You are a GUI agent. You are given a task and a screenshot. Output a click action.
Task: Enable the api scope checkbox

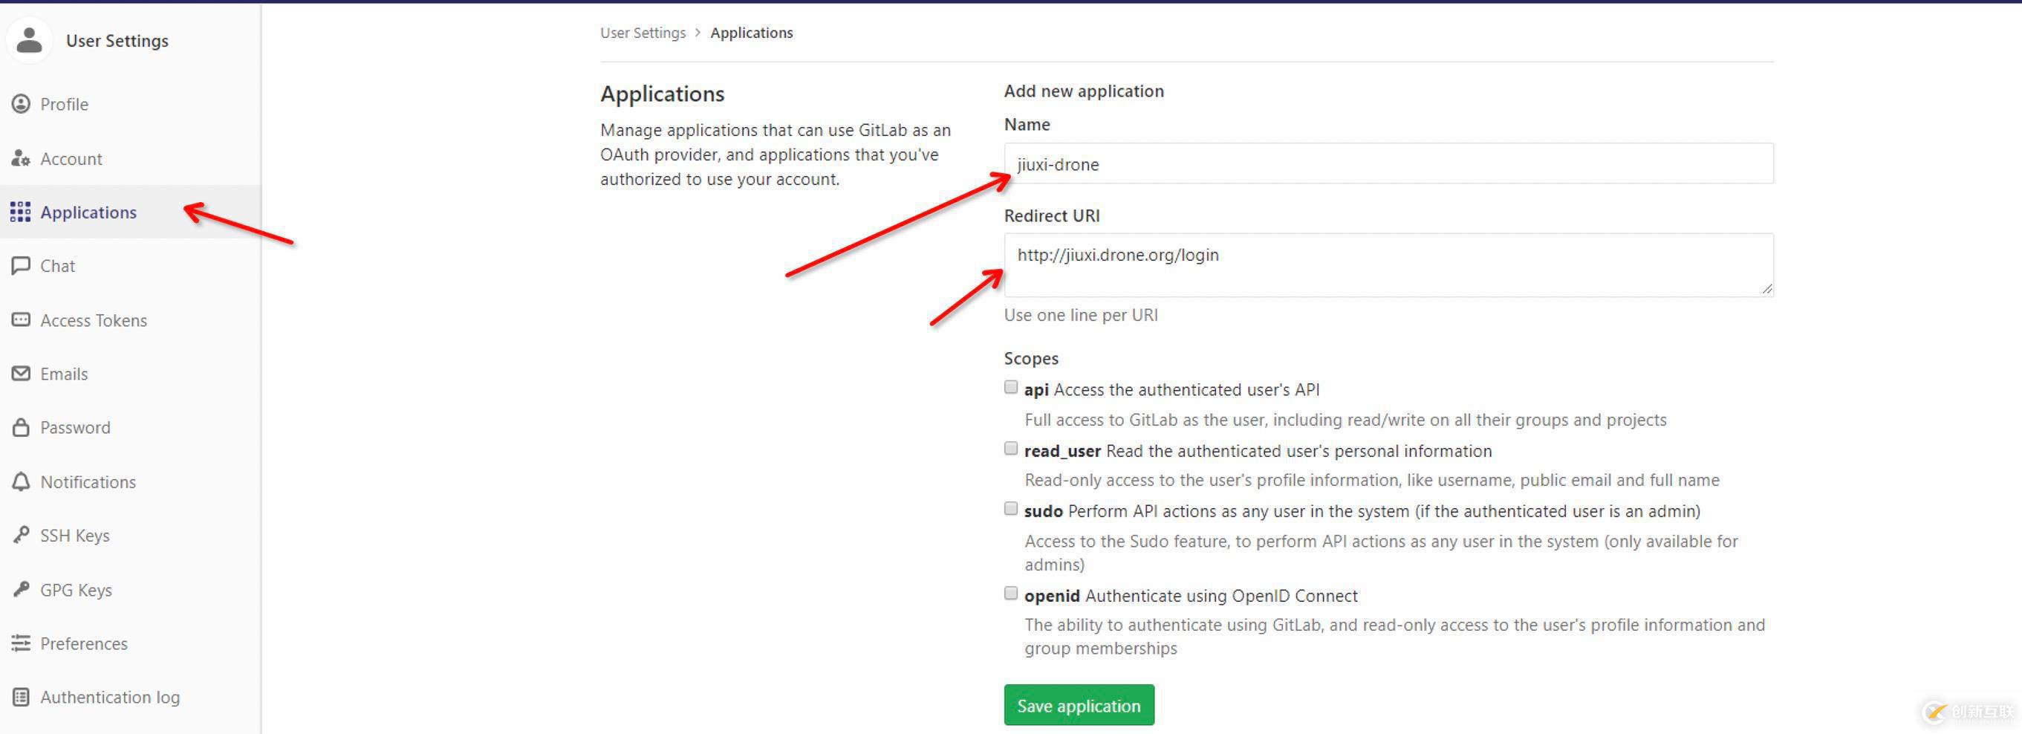click(x=1011, y=388)
